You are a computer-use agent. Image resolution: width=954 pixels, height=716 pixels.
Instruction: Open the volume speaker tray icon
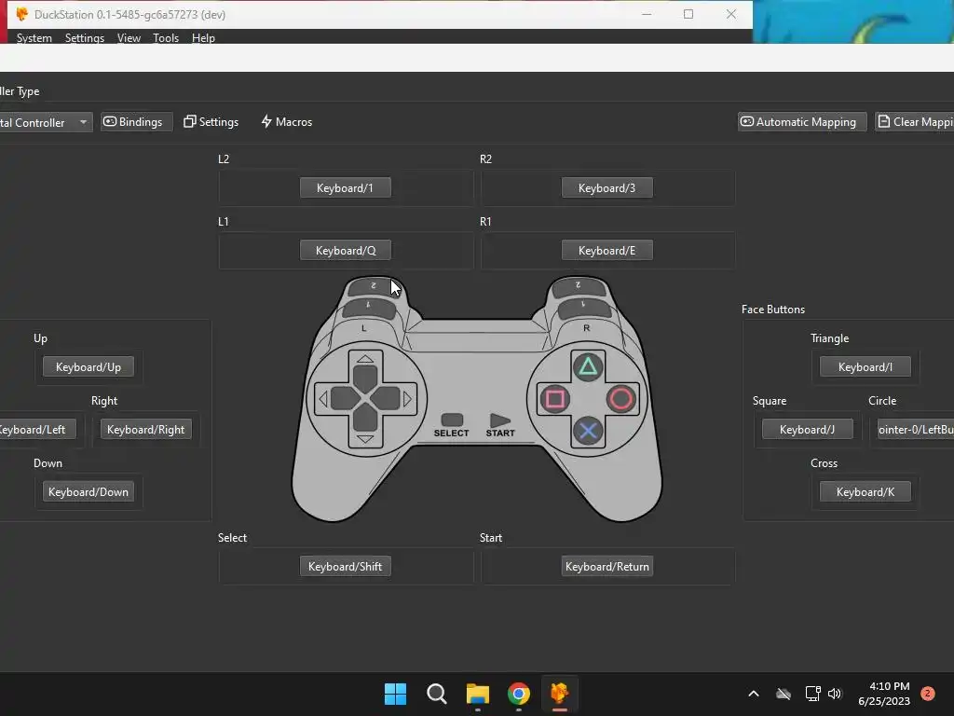click(x=835, y=694)
